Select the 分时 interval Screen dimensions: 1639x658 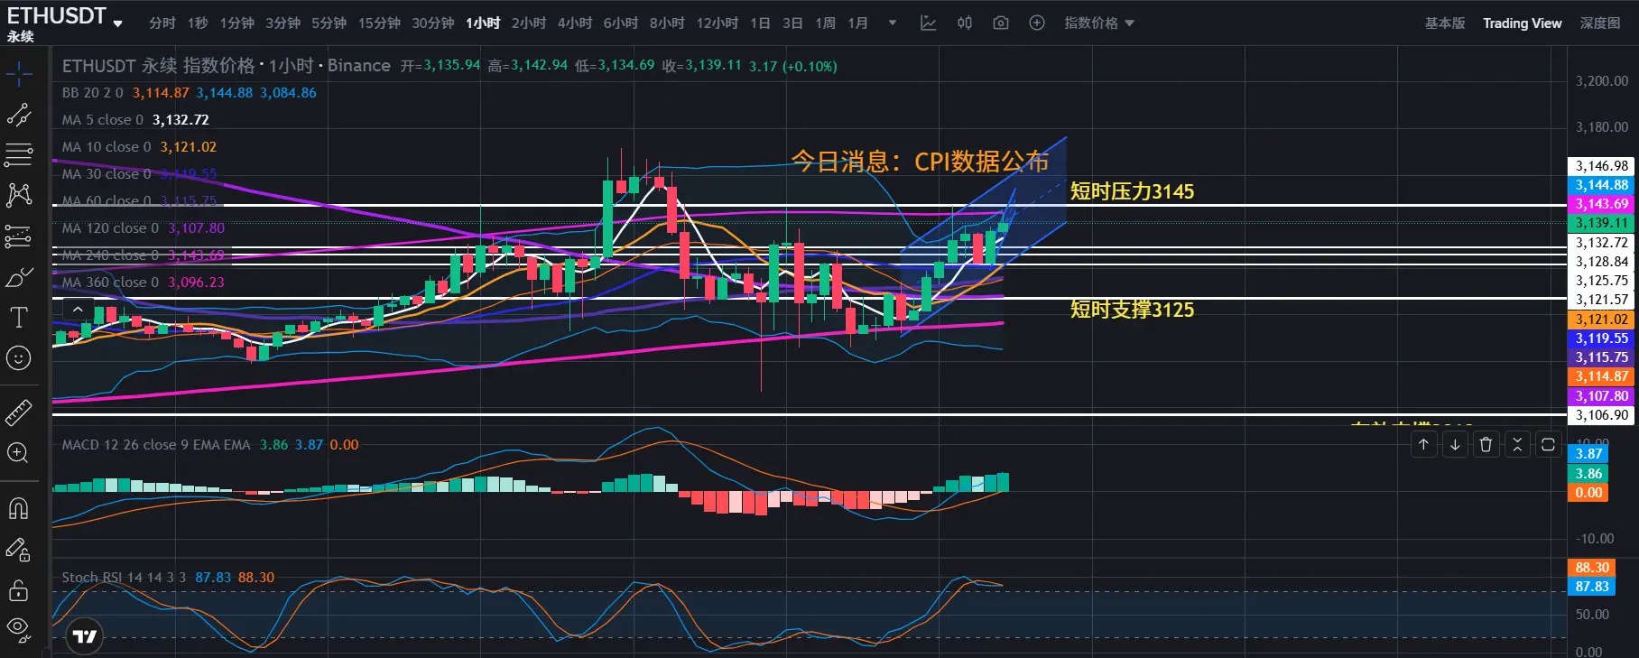162,23
